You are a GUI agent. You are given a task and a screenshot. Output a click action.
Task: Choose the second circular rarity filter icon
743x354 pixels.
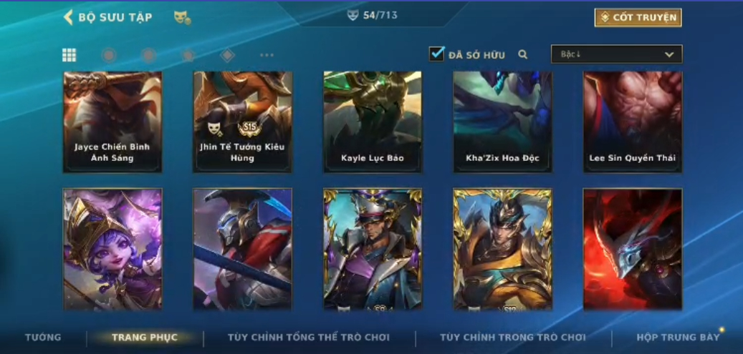149,55
